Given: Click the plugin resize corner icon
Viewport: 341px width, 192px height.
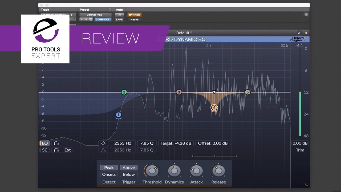Looking at the screenshot, I should click(x=306, y=185).
